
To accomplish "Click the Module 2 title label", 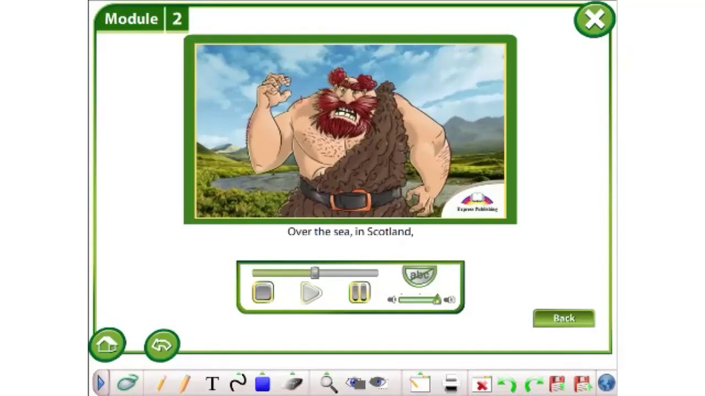I will point(142,19).
